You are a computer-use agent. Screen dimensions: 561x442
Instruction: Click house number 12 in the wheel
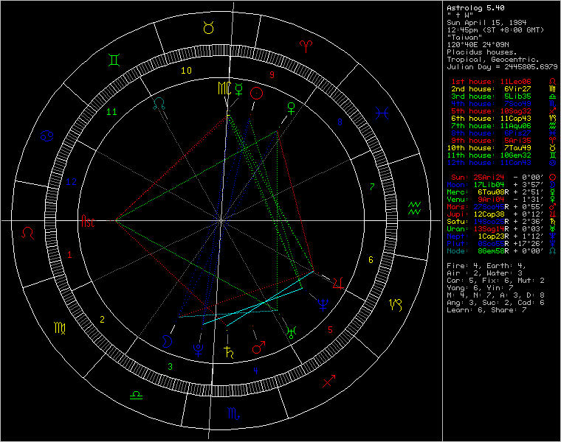pos(71,182)
